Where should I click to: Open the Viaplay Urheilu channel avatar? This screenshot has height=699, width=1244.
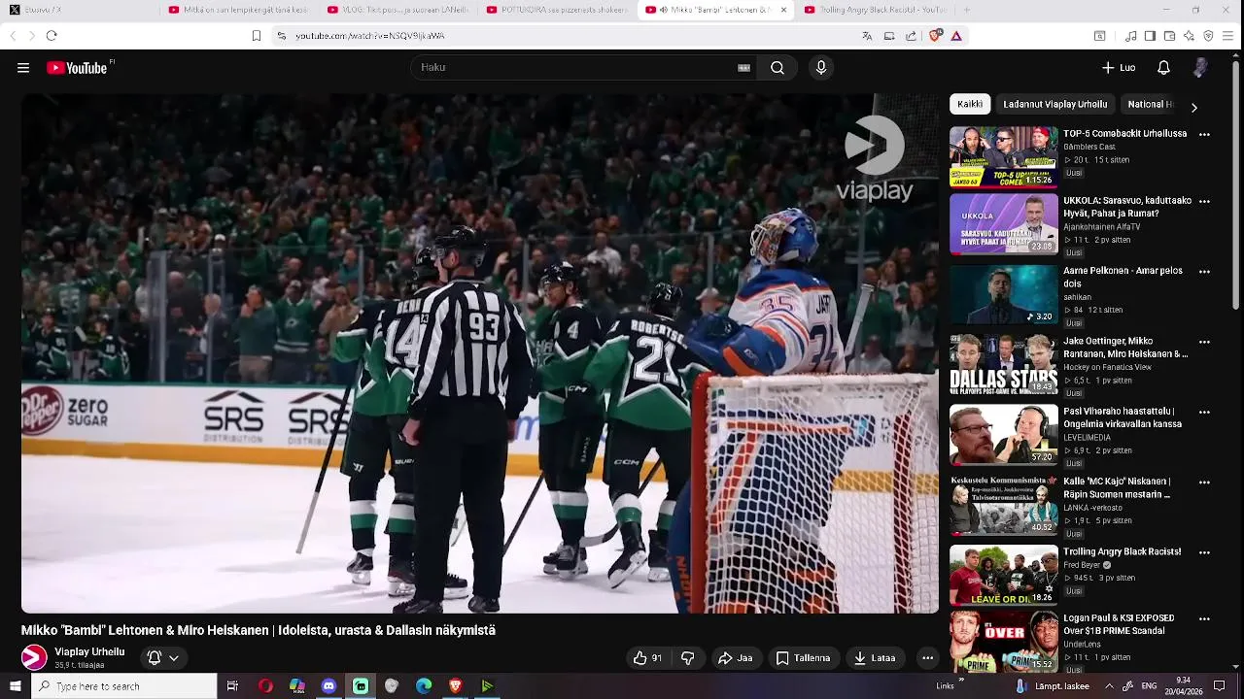point(34,657)
